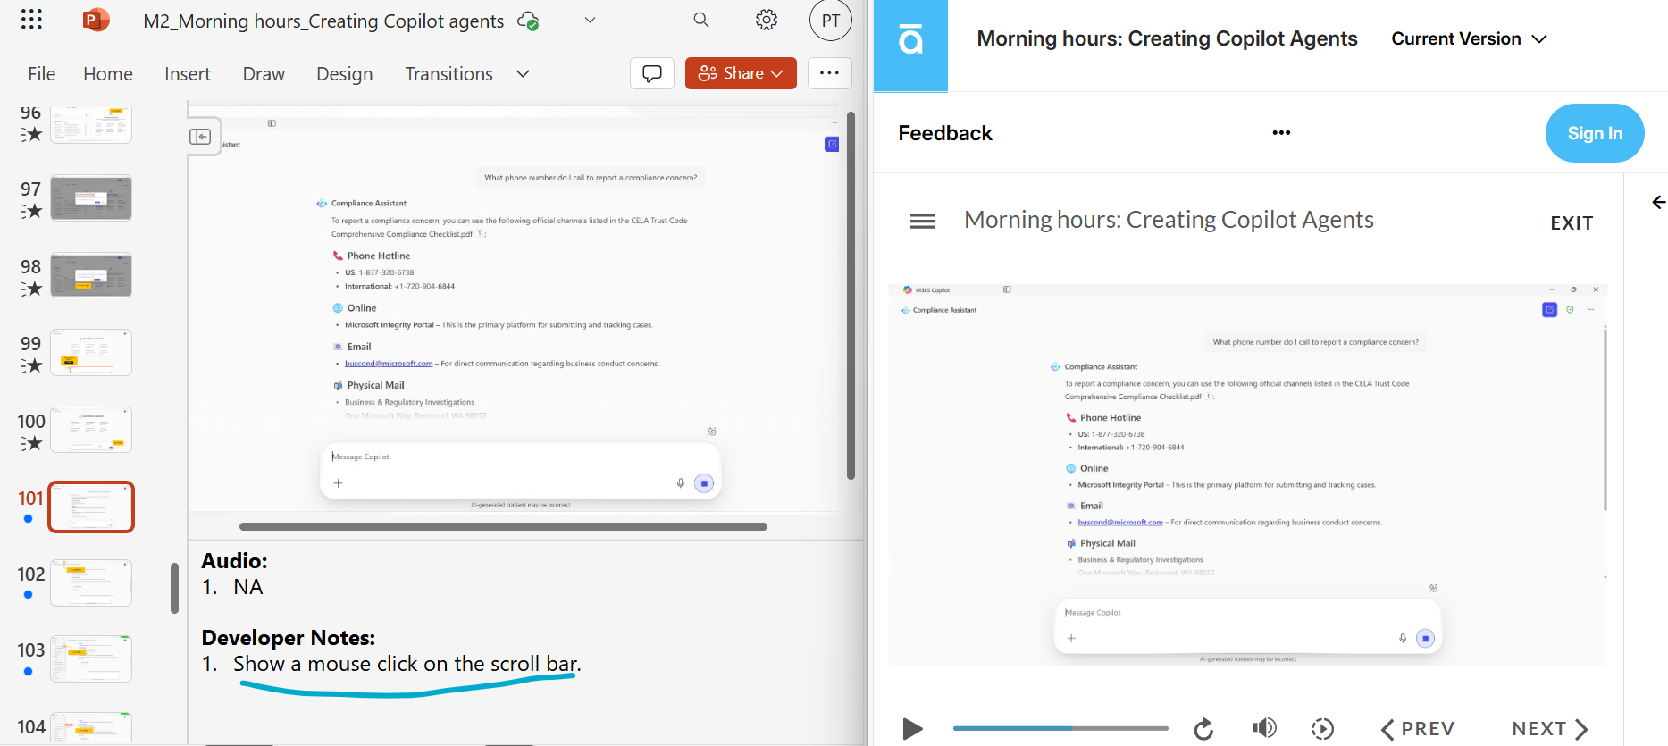Click the stop button in the right preview message box
This screenshot has height=746, width=1668.
[x=1426, y=638]
